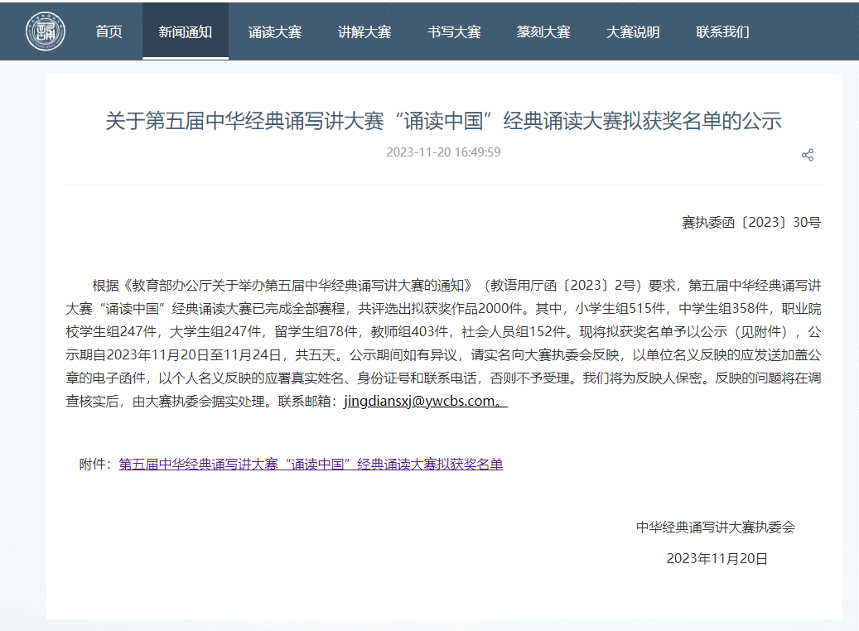The width and height of the screenshot is (859, 631).
Task: Click the share icon
Action: coord(808,155)
